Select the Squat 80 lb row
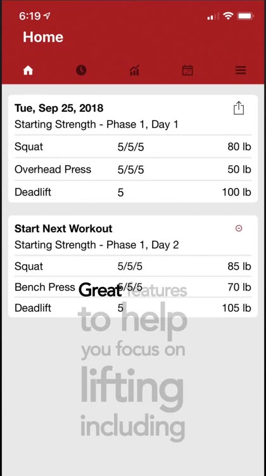 133,147
